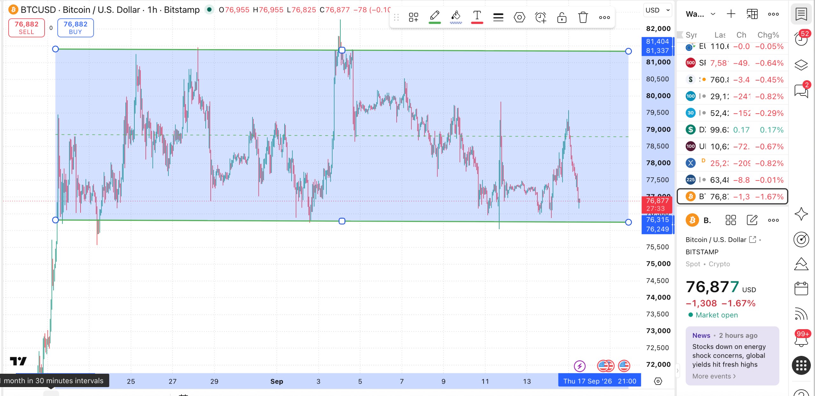This screenshot has height=396, width=815.
Task: Click top-left handle of the rectangle drawing
Action: [55, 49]
